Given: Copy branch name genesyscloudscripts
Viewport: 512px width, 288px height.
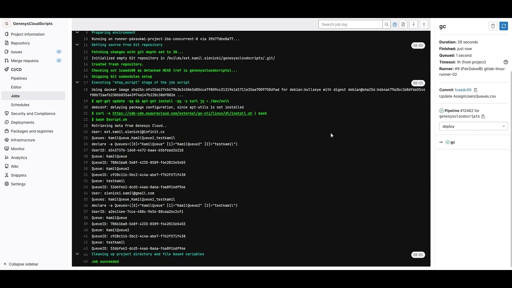Looking at the screenshot, I should click(483, 116).
